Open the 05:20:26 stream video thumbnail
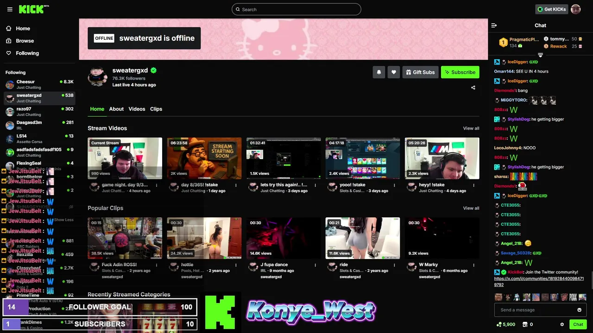The width and height of the screenshot is (593, 333). tap(442, 158)
